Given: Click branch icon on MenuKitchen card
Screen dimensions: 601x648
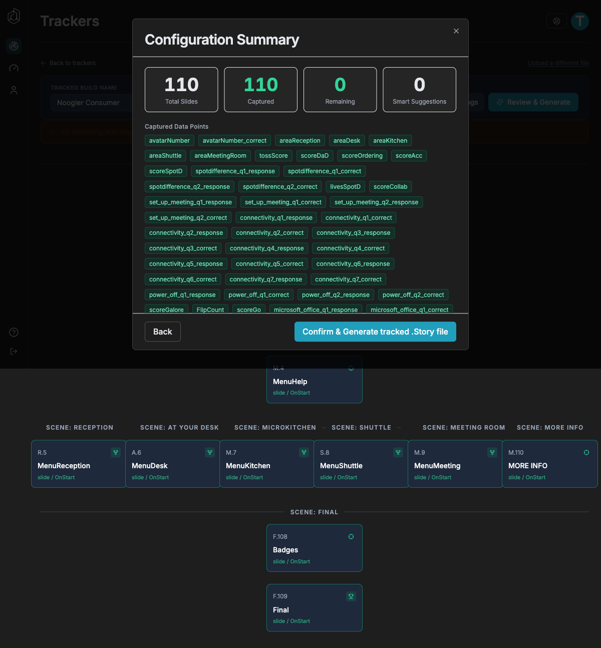Looking at the screenshot, I should pos(304,453).
